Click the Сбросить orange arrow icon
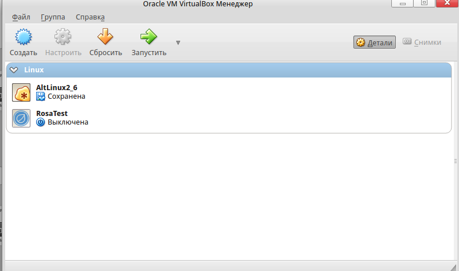This screenshot has height=271, width=459. click(106, 37)
